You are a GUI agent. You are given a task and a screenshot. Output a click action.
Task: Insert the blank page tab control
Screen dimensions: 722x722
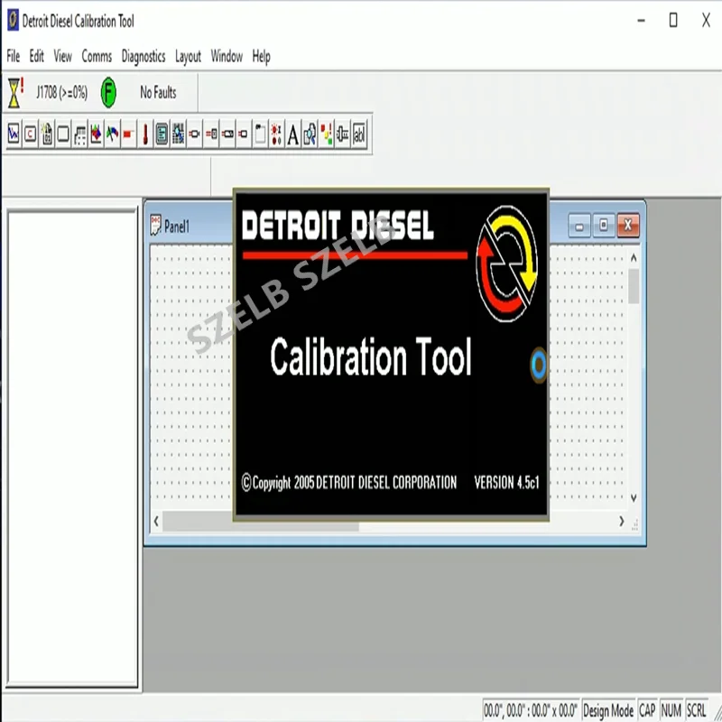[x=260, y=134]
